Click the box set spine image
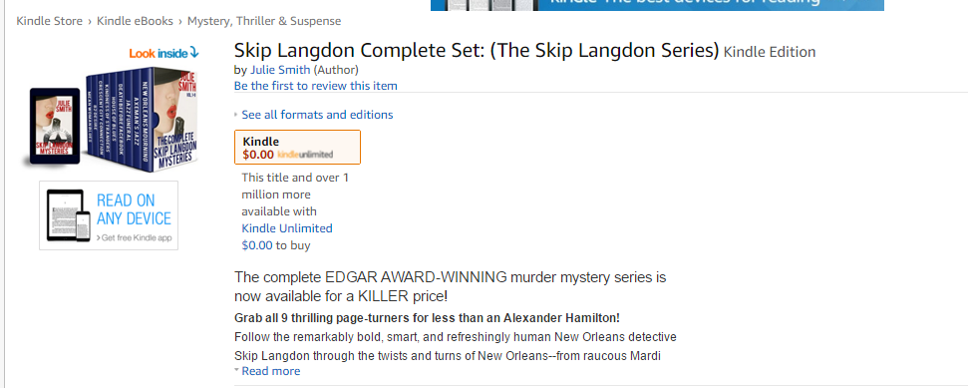 coord(119,123)
